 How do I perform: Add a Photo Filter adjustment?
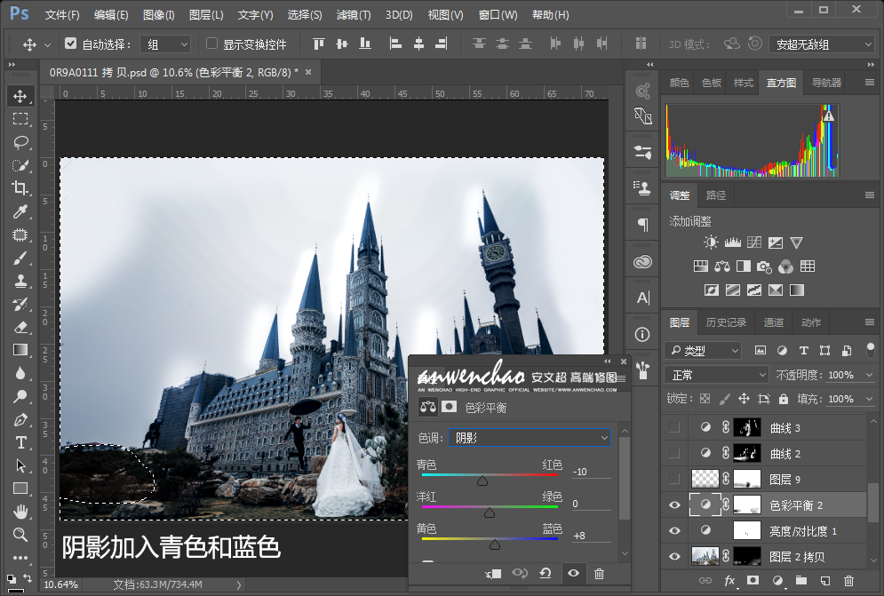(x=764, y=266)
